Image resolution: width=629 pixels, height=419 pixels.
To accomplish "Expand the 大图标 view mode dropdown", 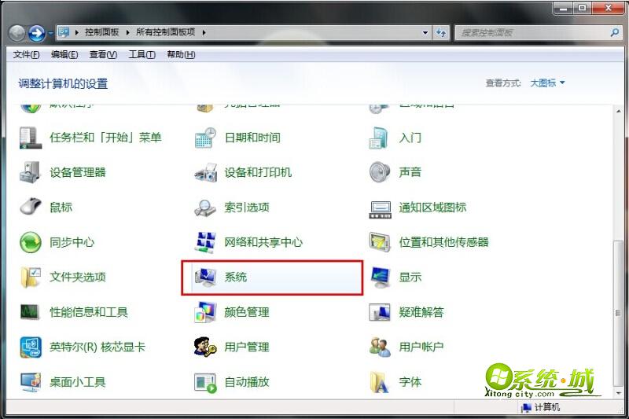I will (x=547, y=83).
